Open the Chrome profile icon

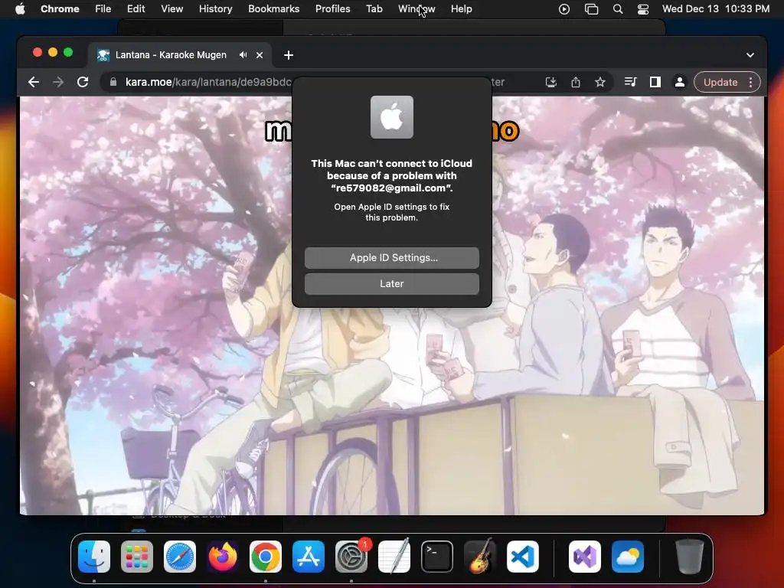point(680,82)
